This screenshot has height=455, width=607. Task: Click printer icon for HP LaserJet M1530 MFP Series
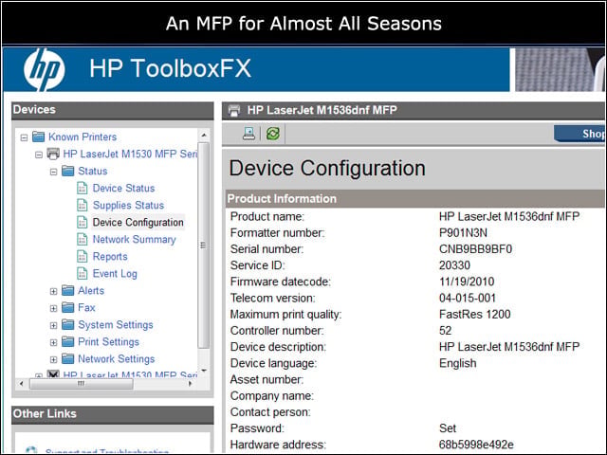click(x=53, y=154)
